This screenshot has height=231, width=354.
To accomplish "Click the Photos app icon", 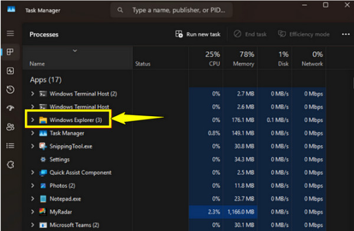I will [43, 186].
